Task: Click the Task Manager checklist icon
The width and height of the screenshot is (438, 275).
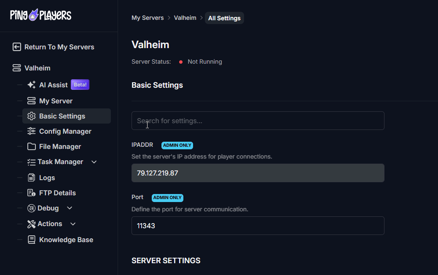Action: tap(31, 162)
